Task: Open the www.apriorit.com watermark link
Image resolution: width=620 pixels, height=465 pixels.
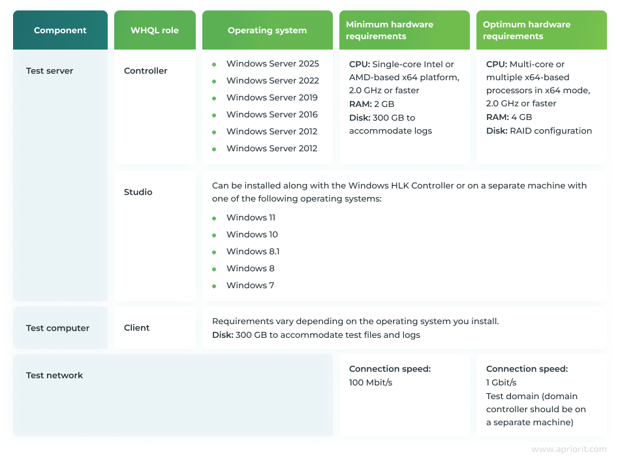Action: 568,449
